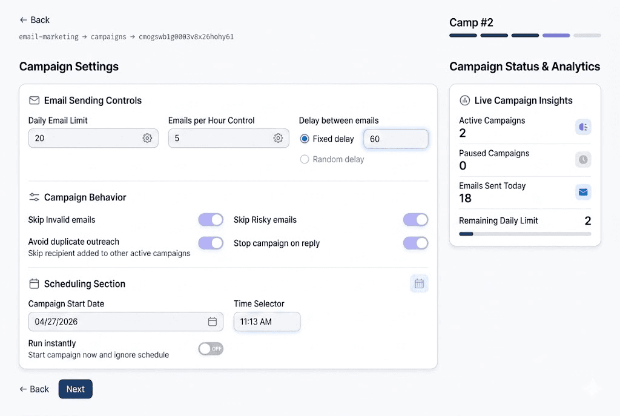Click the Camp #2 title

pyautogui.click(x=471, y=22)
